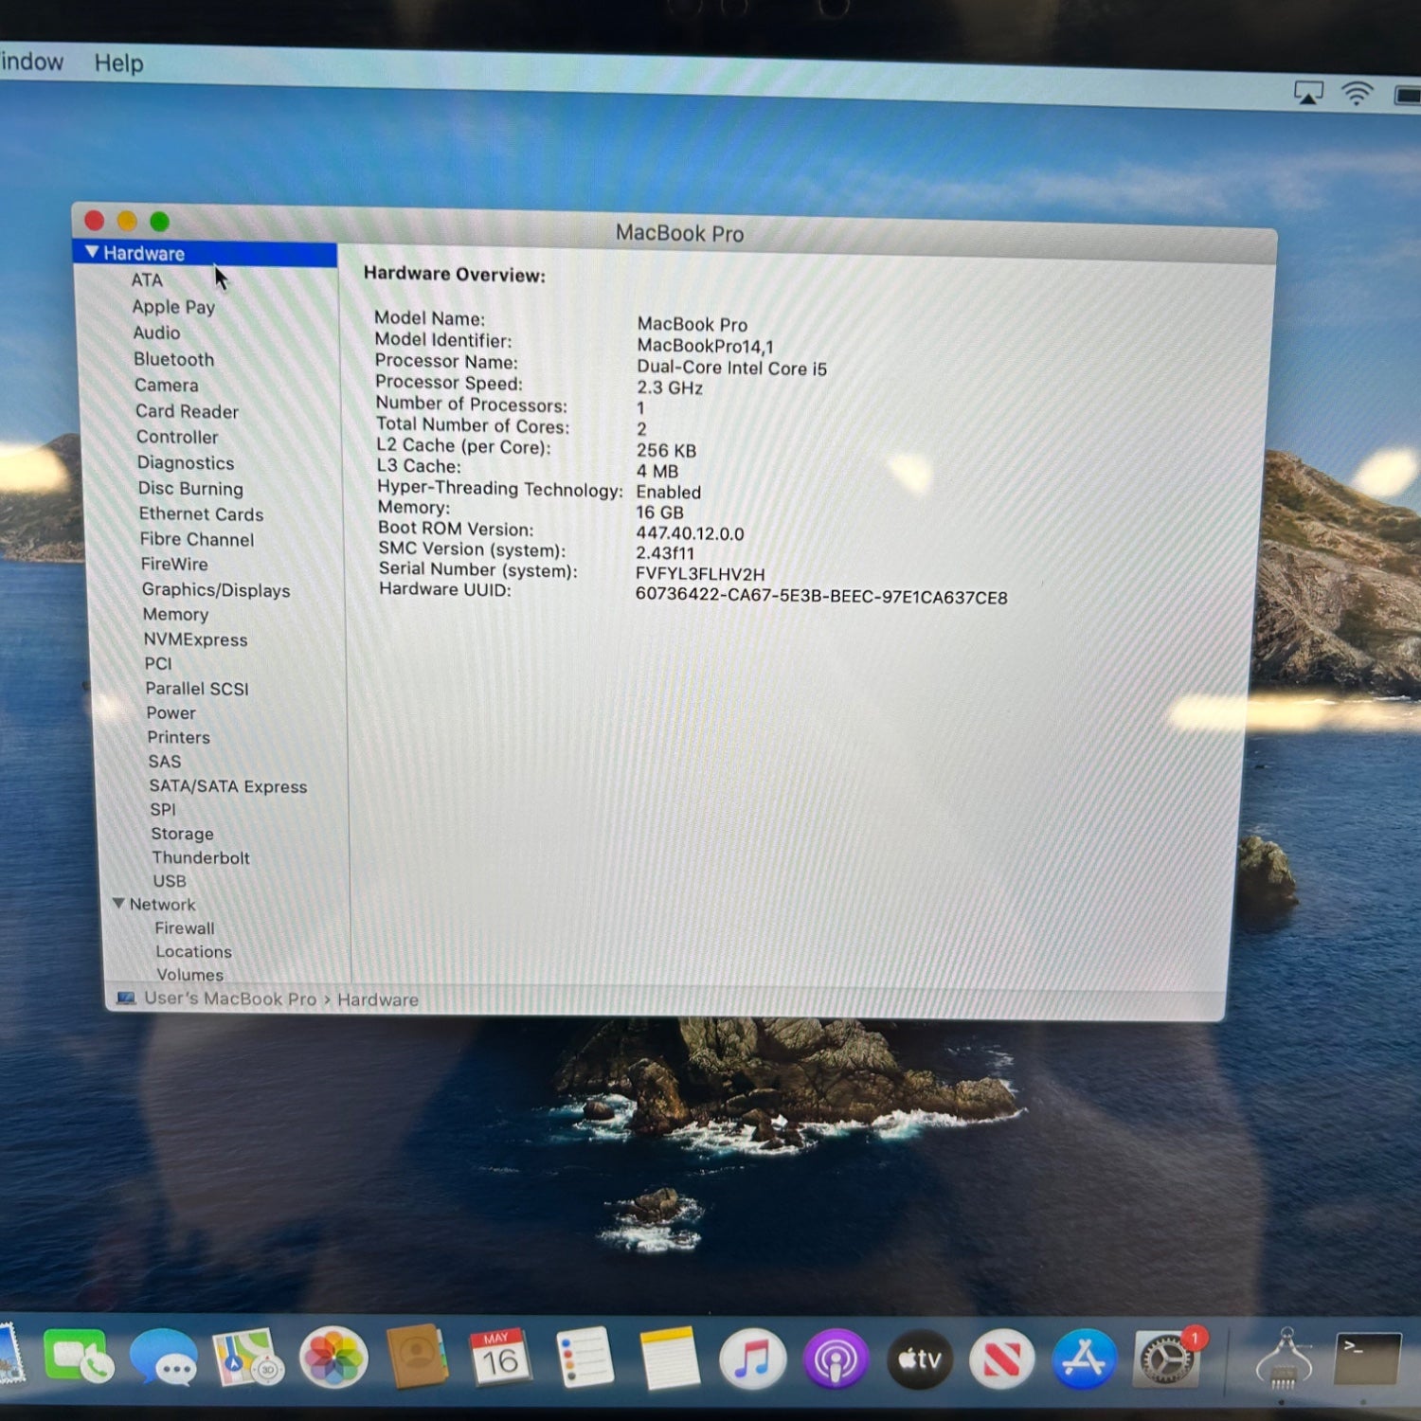Open System Preferences with the update badge
Viewport: 1421px width, 1421px height.
pos(1168,1359)
